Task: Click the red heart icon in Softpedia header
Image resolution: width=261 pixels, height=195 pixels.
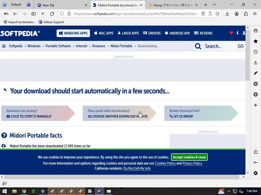Action: [x=231, y=33]
